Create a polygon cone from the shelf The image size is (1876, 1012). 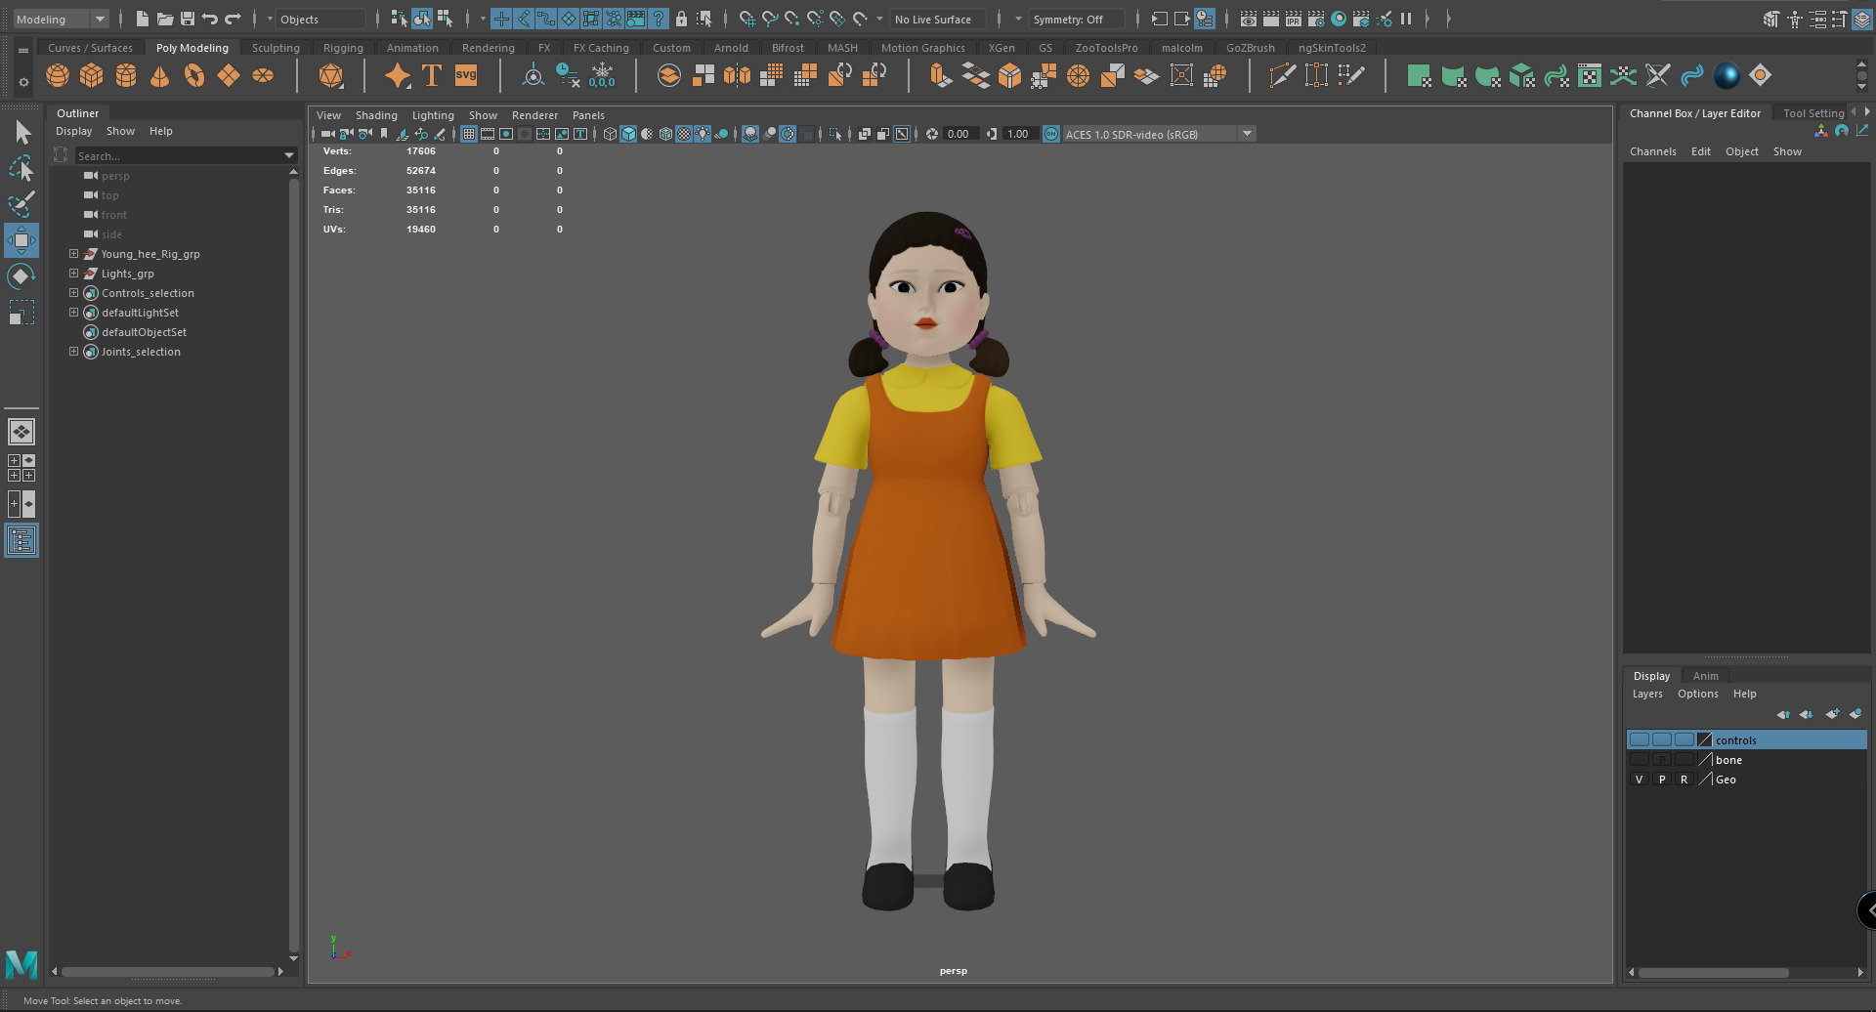point(160,75)
